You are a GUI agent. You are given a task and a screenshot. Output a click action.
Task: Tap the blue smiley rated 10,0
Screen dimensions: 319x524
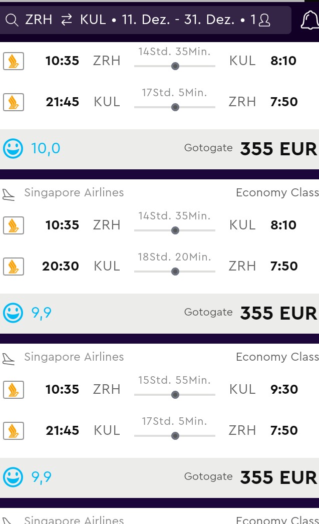click(13, 148)
